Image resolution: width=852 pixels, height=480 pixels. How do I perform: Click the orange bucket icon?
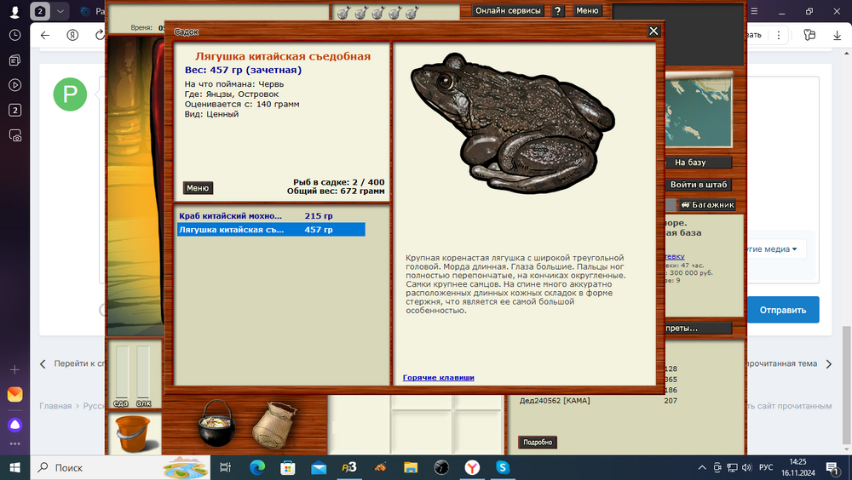click(131, 433)
